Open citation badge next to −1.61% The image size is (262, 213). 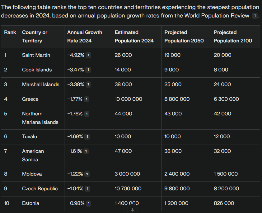point(86,151)
